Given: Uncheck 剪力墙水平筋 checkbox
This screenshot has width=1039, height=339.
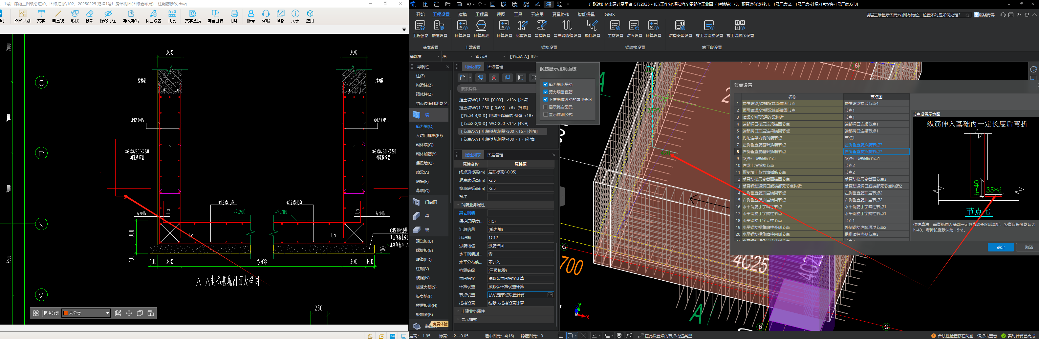Looking at the screenshot, I should coord(545,85).
